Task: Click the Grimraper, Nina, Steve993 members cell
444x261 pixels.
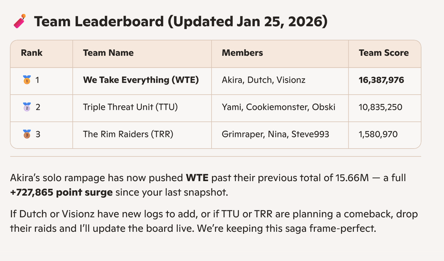Action: (275, 134)
